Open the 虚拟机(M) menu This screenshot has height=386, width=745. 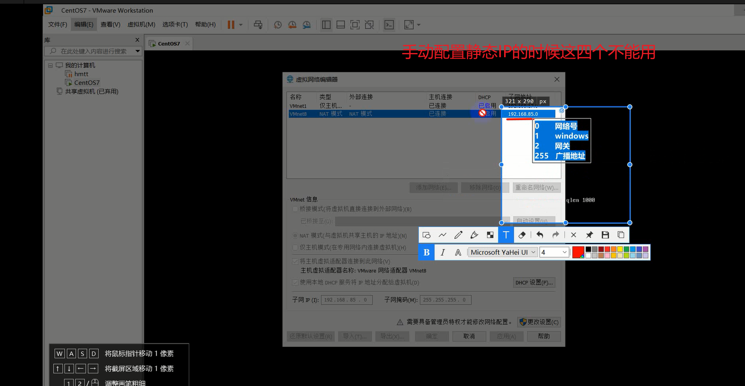[141, 25]
